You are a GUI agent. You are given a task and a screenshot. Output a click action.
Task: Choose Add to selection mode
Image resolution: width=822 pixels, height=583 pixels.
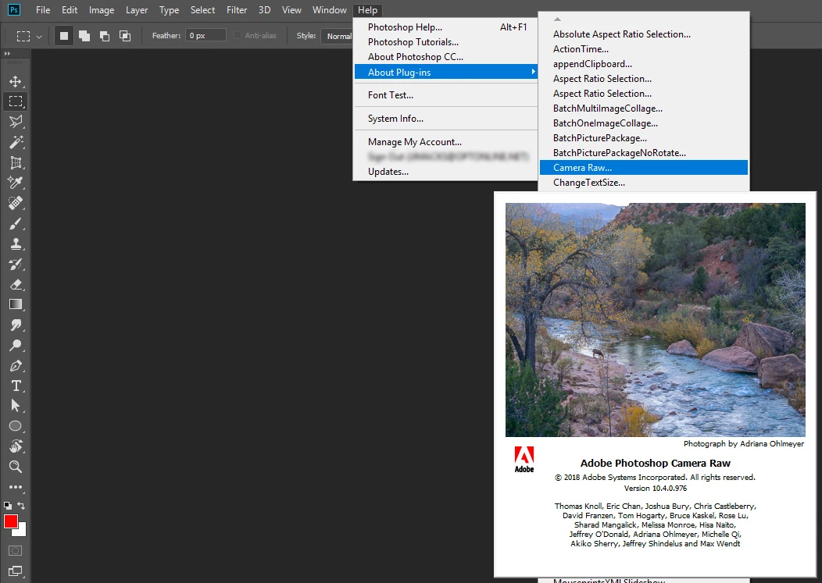(84, 36)
